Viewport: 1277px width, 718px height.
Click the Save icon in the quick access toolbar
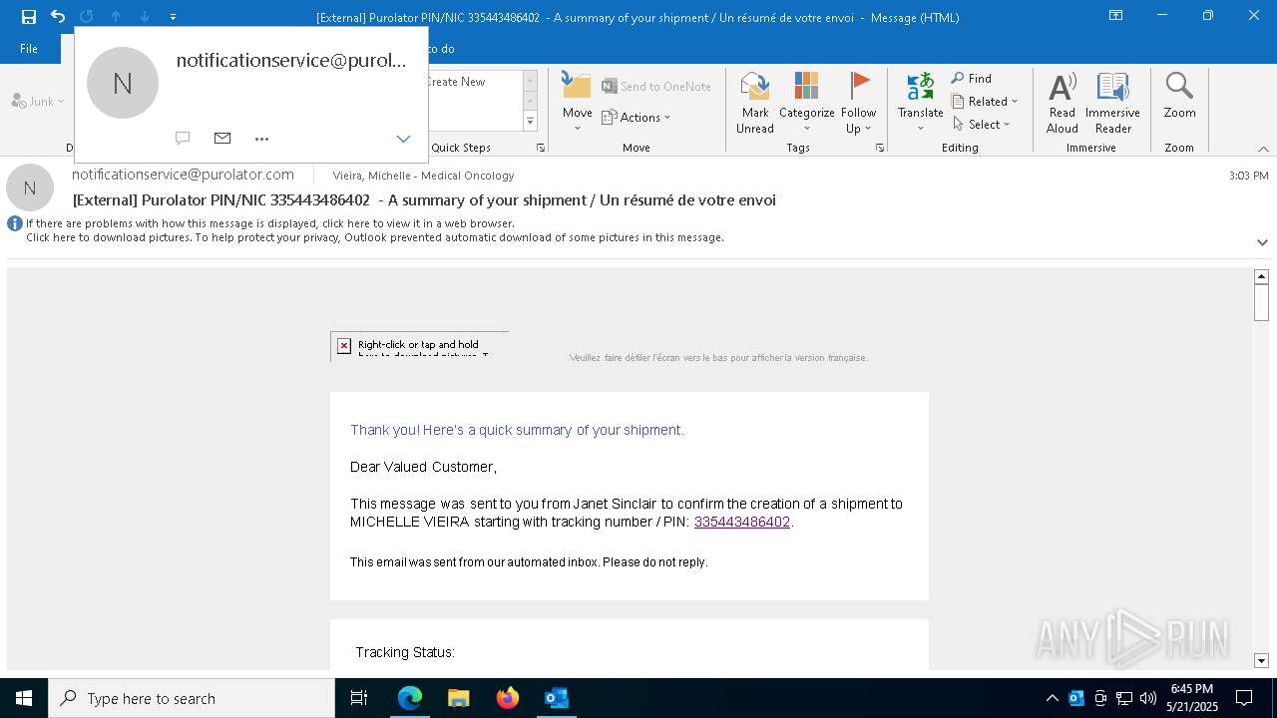pyautogui.click(x=28, y=17)
